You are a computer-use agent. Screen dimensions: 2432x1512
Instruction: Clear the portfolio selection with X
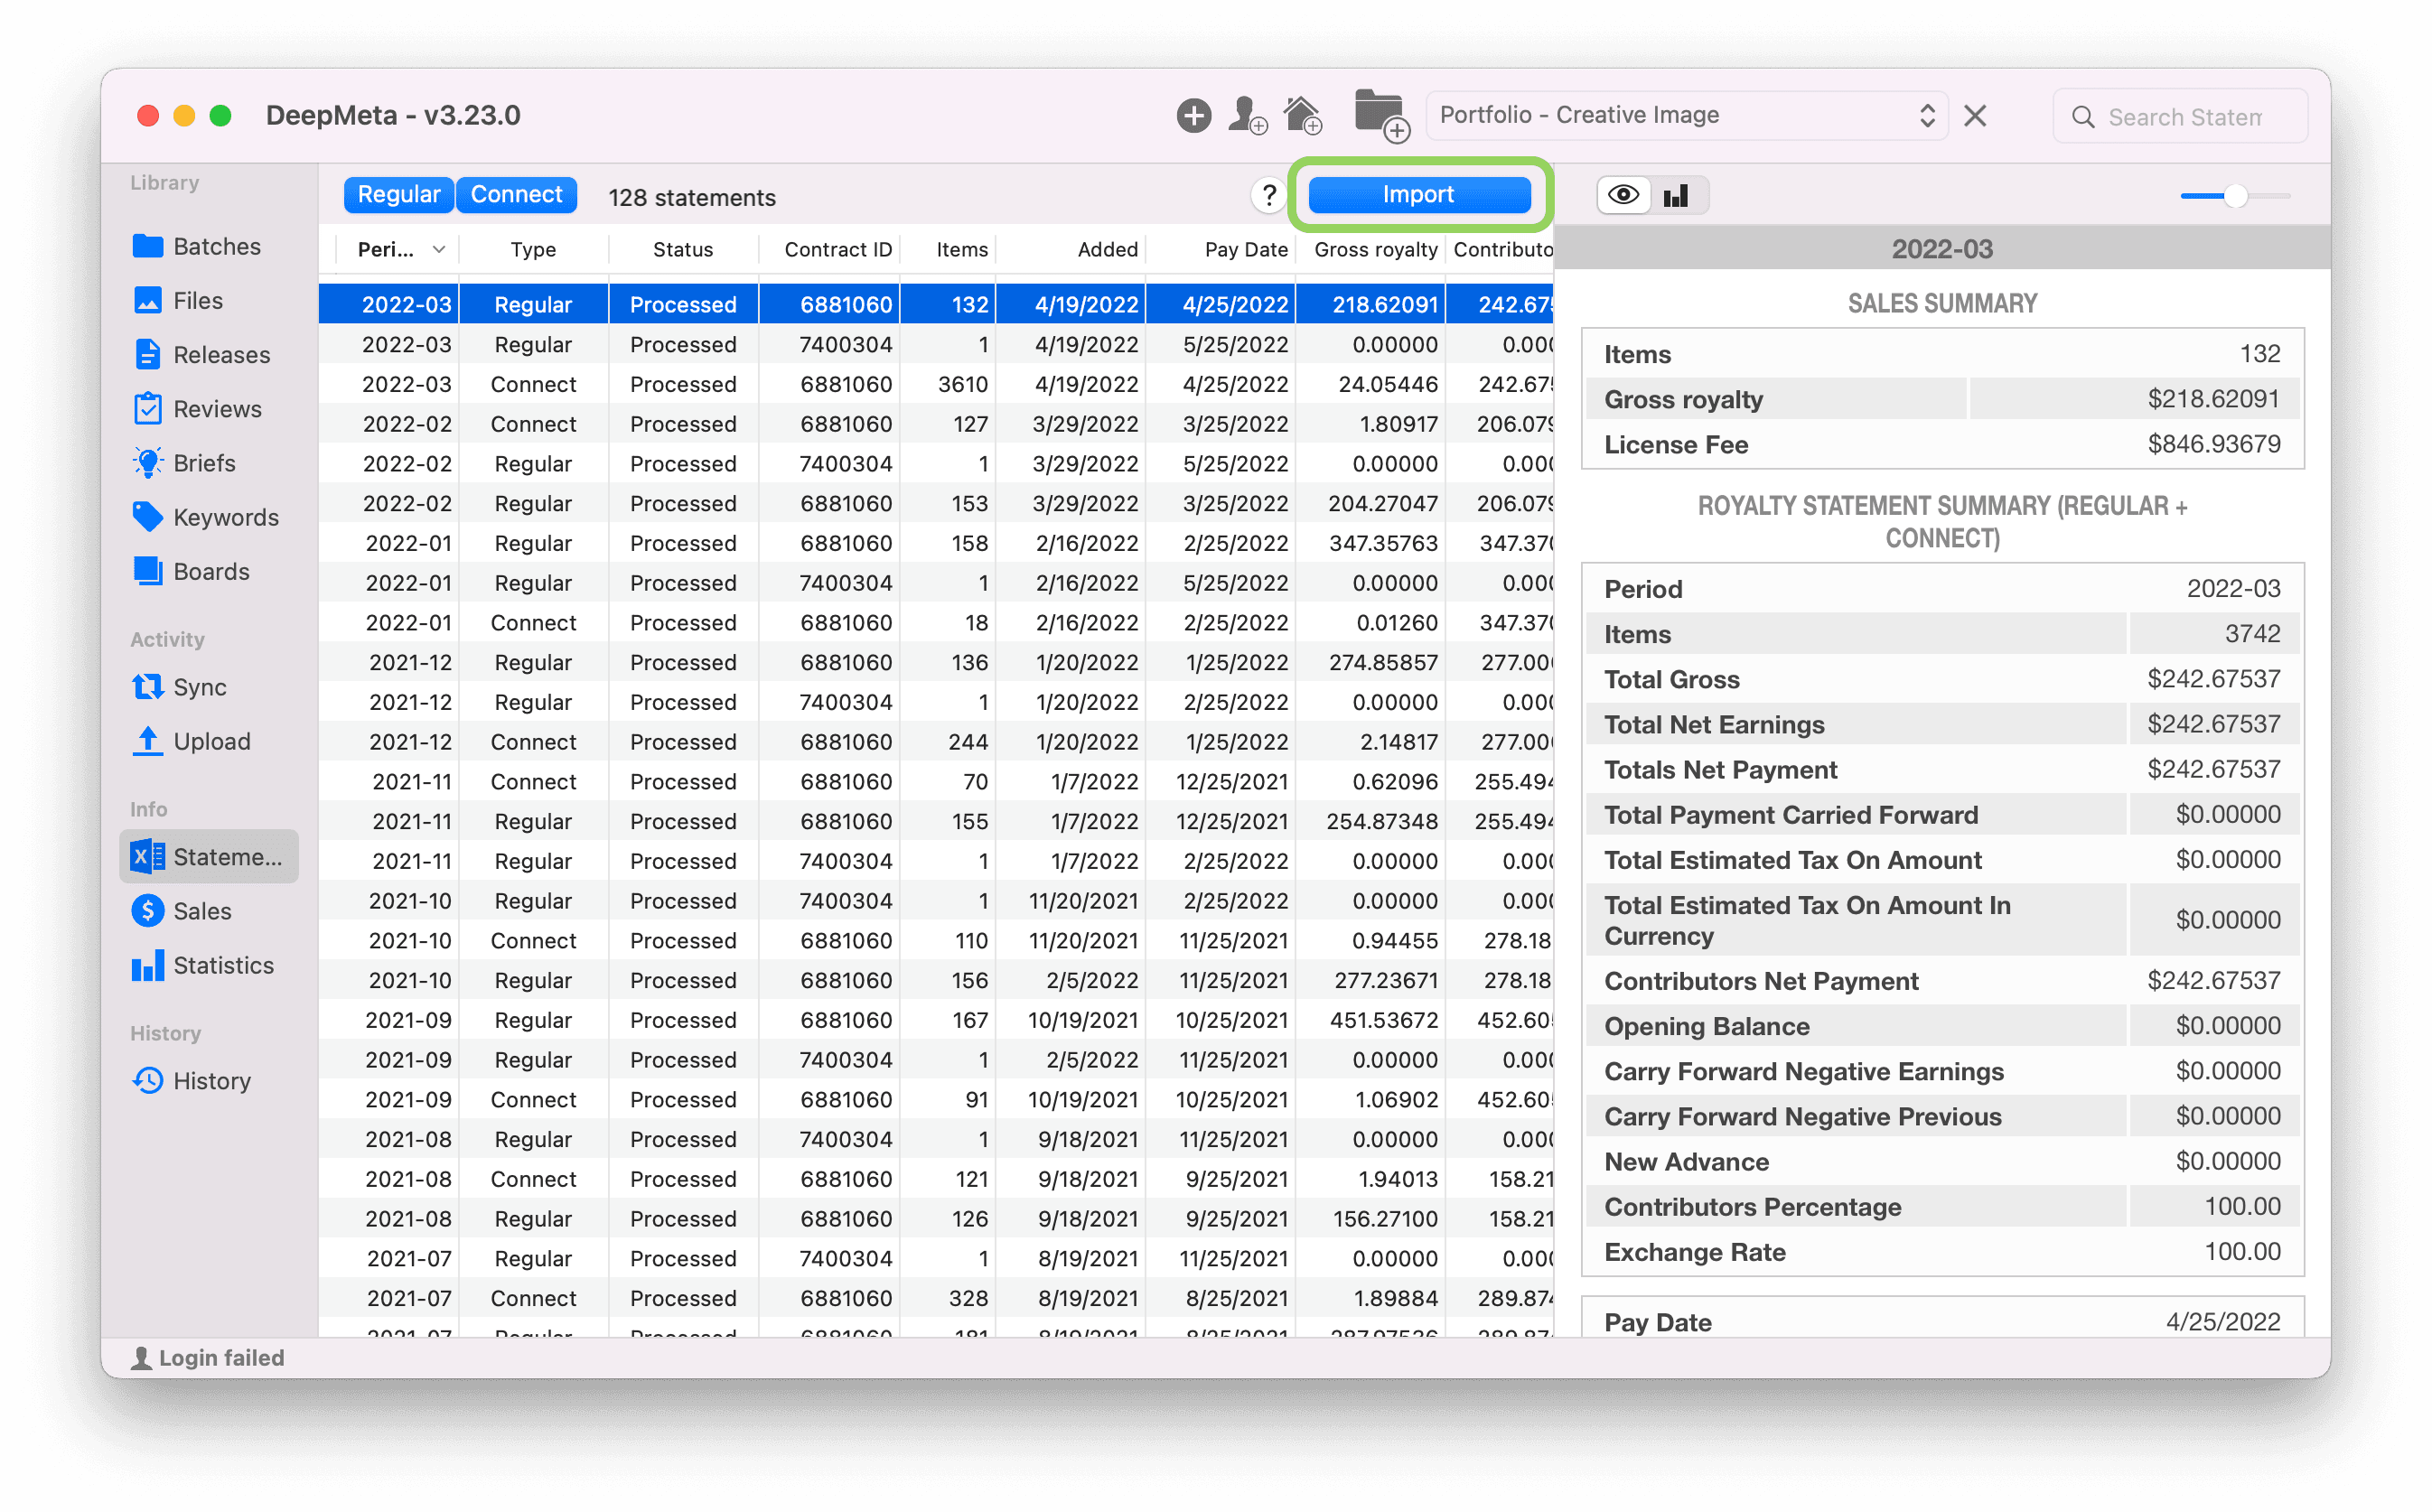[x=1975, y=115]
